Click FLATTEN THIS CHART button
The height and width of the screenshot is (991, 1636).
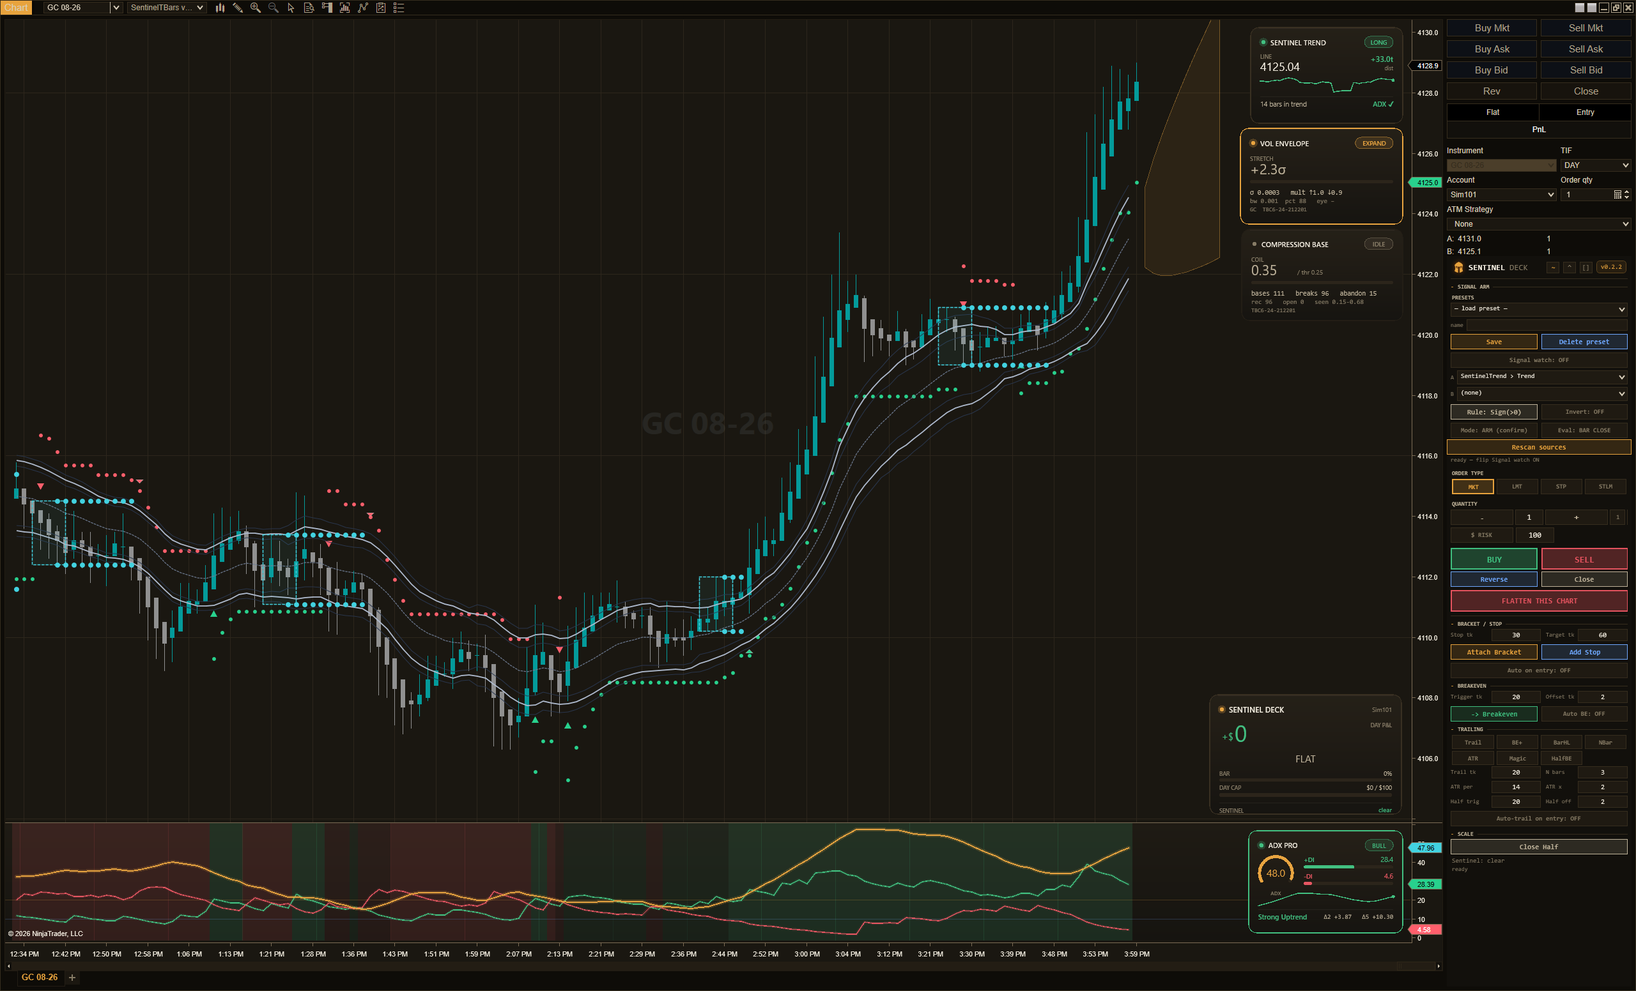[x=1538, y=601]
